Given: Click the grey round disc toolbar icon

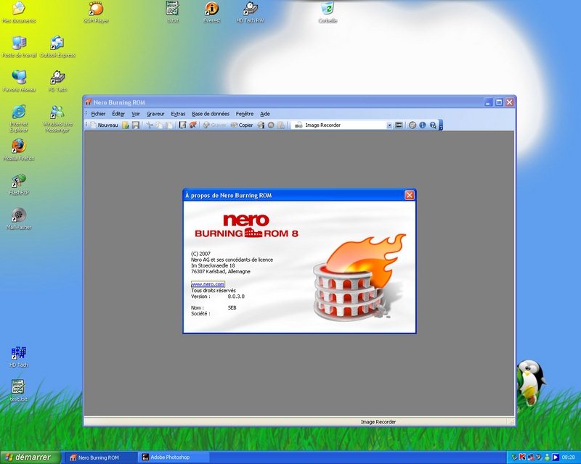Looking at the screenshot, I should coord(413,125).
